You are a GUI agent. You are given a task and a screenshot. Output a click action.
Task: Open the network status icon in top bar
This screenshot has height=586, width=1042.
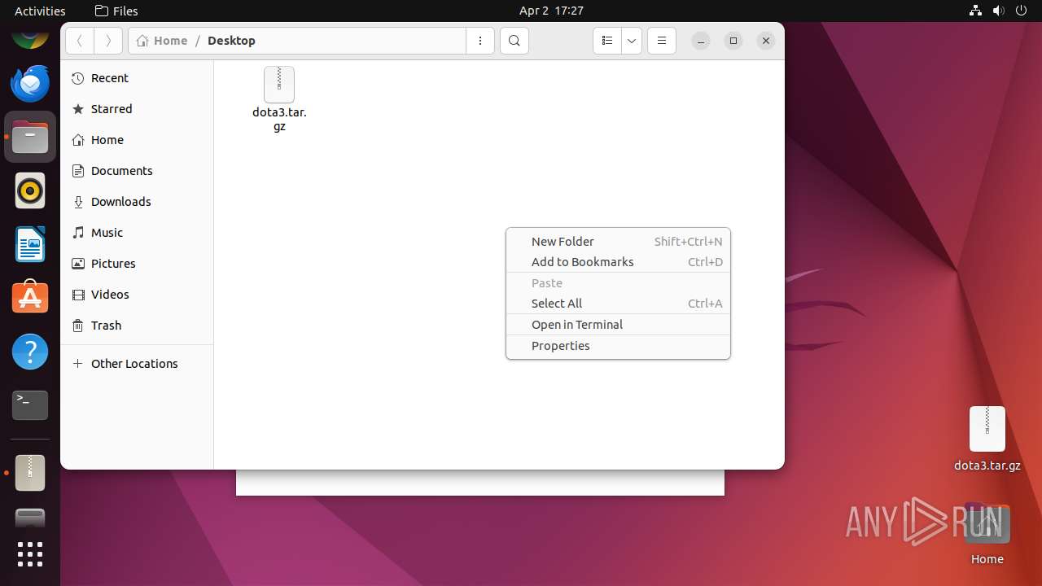click(975, 11)
